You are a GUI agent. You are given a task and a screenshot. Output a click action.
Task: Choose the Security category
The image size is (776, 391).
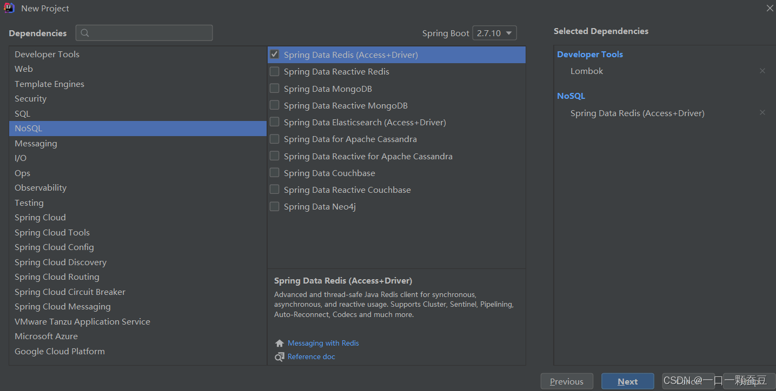pyautogui.click(x=138, y=99)
